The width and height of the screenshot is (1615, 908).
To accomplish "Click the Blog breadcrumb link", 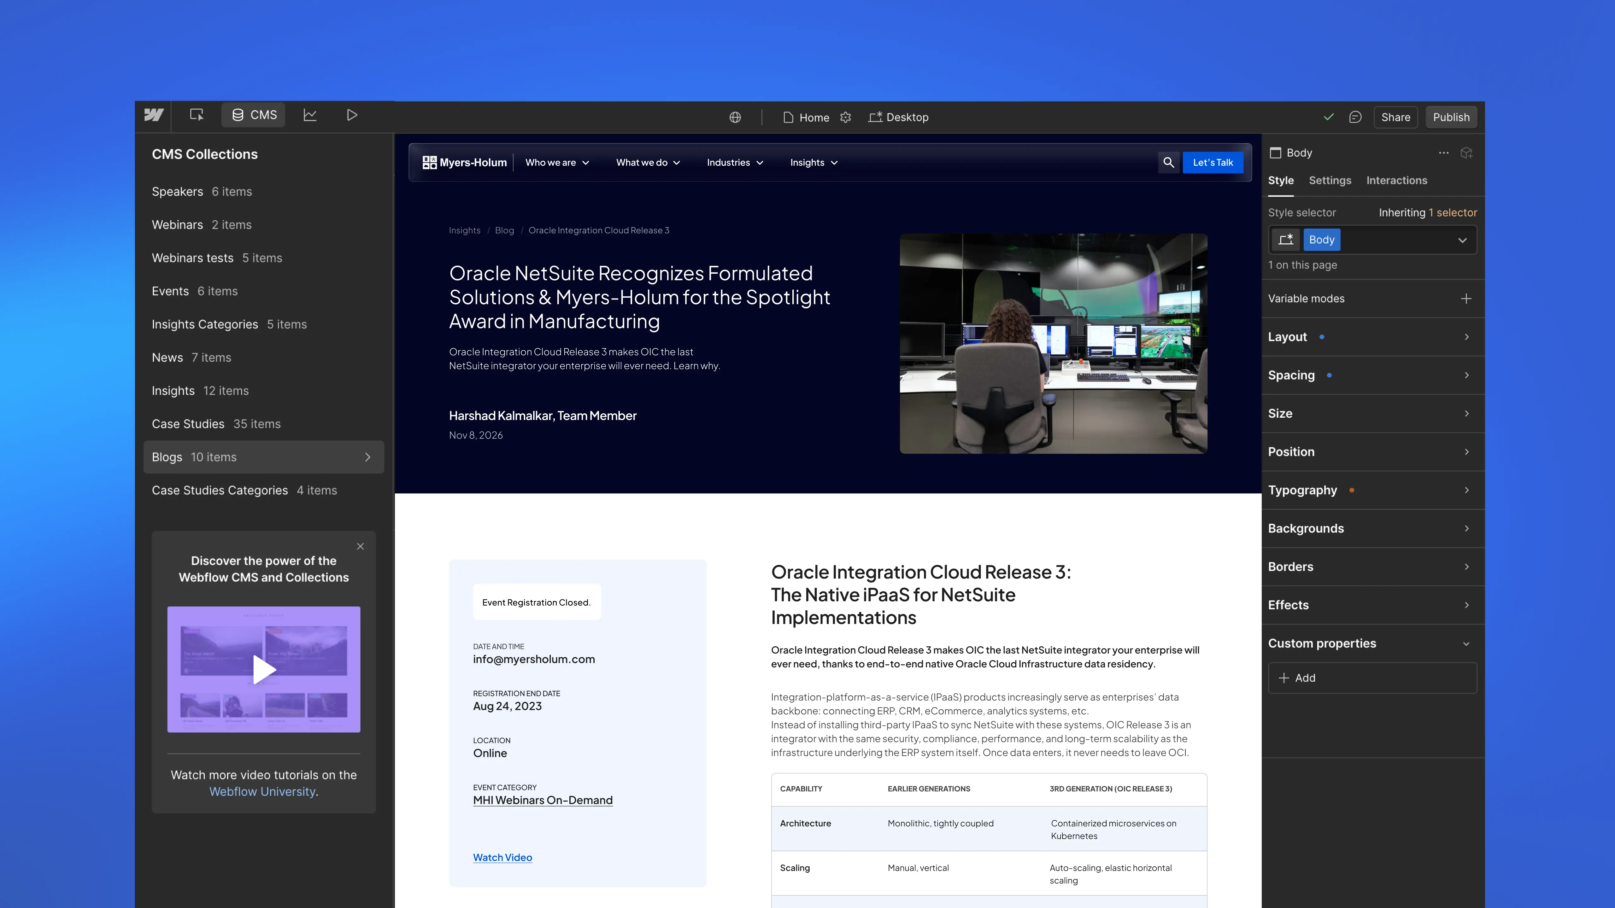I will click(504, 230).
